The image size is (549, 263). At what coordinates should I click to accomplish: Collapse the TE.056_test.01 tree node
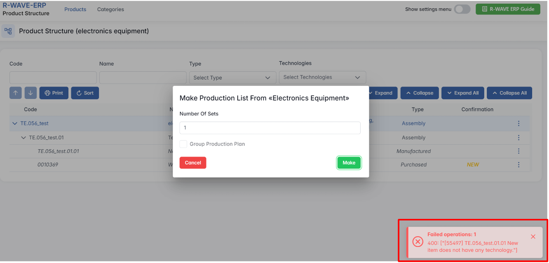[x=23, y=138]
